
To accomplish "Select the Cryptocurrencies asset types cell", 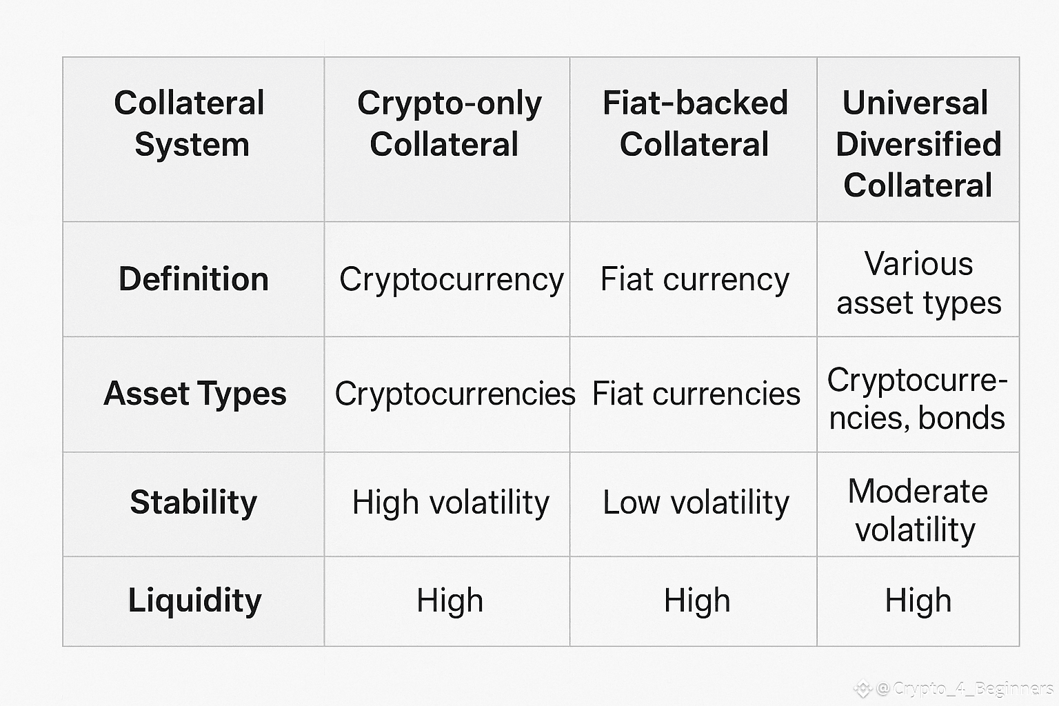I will point(447,394).
